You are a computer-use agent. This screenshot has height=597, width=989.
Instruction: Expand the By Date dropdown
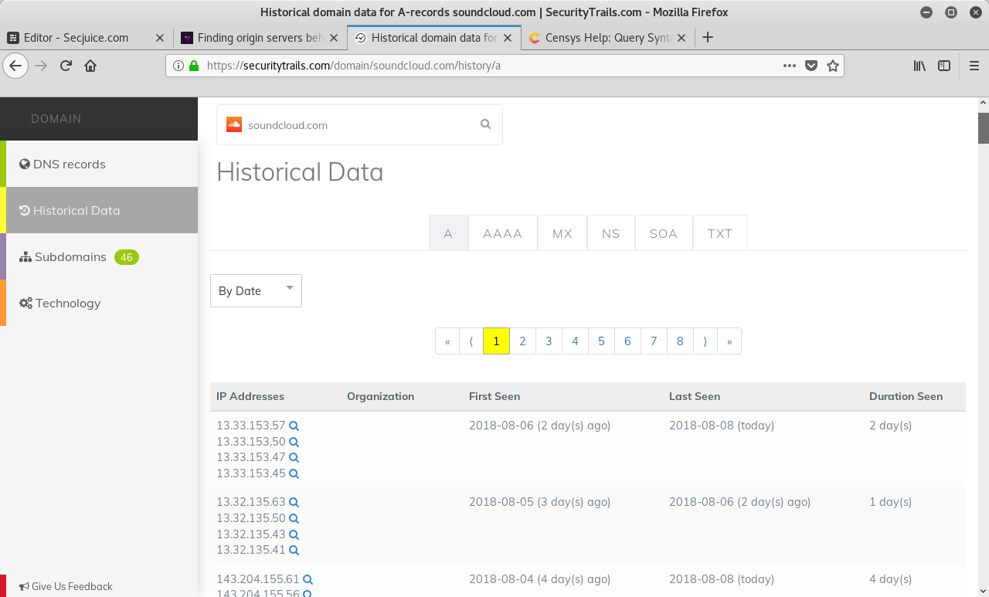click(x=256, y=290)
